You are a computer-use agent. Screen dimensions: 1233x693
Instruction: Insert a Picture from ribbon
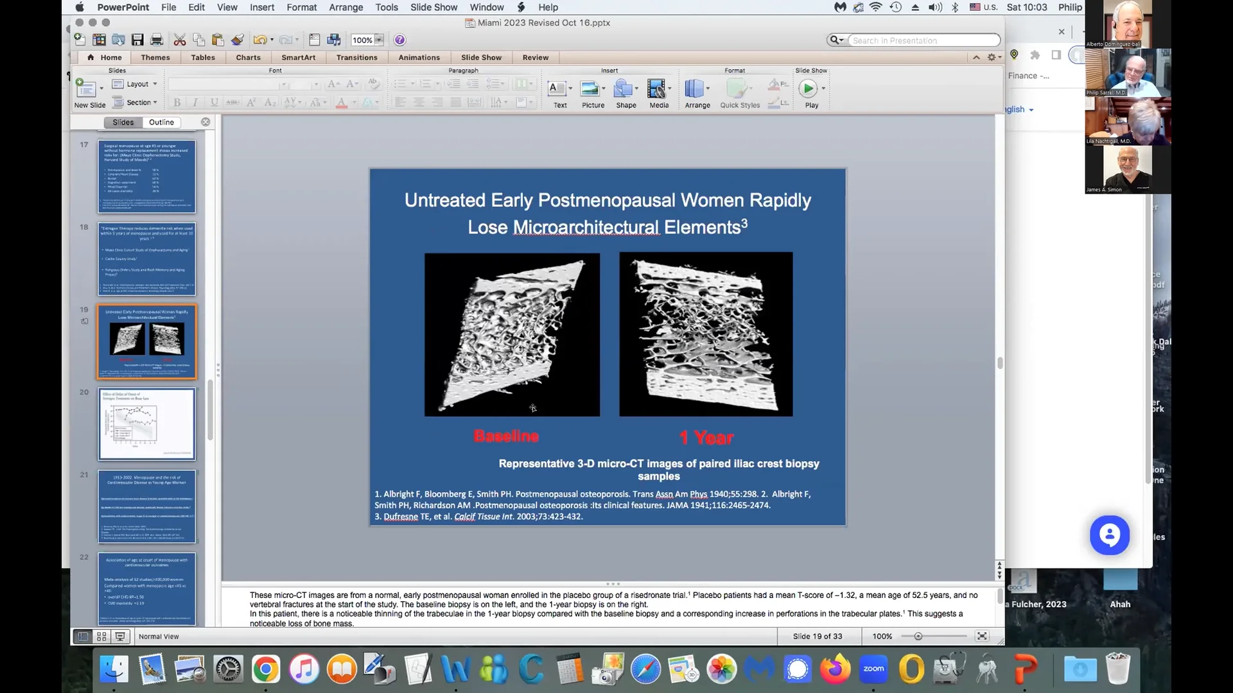click(593, 94)
